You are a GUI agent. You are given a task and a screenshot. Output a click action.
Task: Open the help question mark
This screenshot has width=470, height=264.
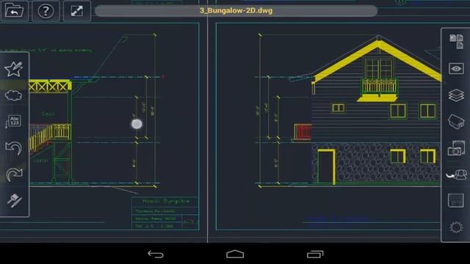point(46,11)
